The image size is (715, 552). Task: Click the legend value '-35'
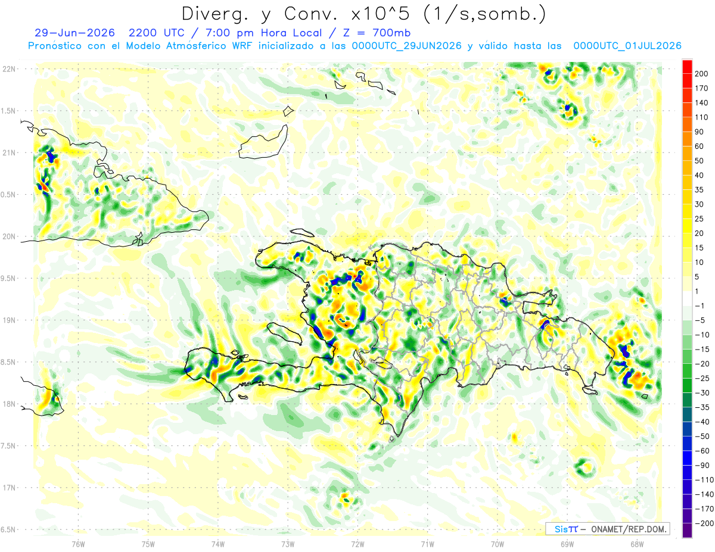[x=703, y=407]
